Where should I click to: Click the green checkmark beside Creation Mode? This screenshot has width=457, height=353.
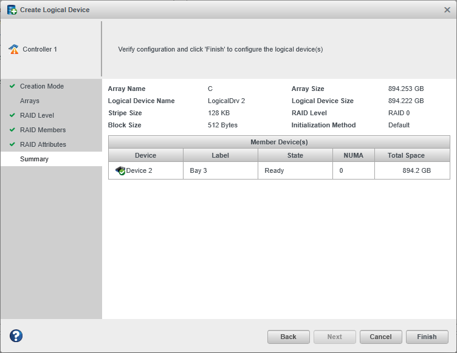(12, 86)
